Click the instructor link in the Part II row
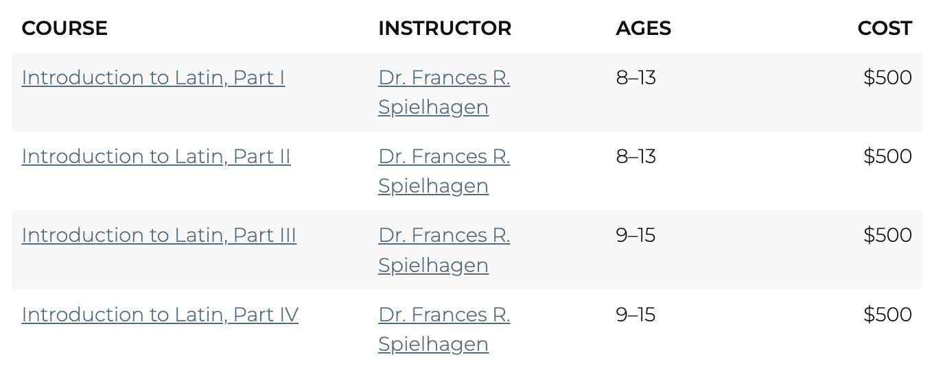Image resolution: width=932 pixels, height=370 pixels. [444, 171]
